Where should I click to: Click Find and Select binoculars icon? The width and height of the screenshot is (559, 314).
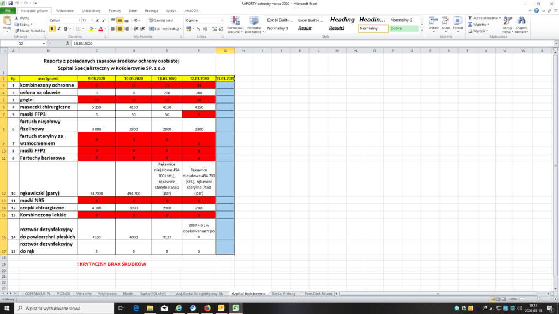click(520, 21)
